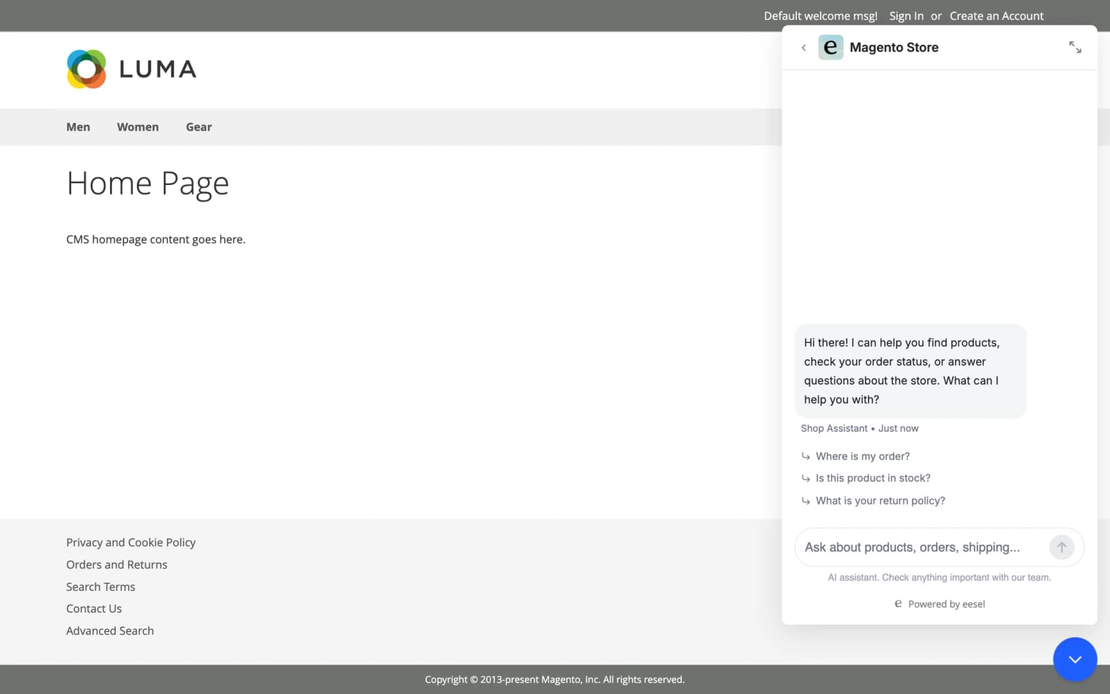
Task: Click the AI assistant disclaimer text
Action: coord(940,578)
